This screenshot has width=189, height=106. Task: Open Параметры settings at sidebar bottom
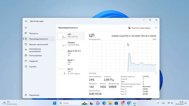click(39, 95)
